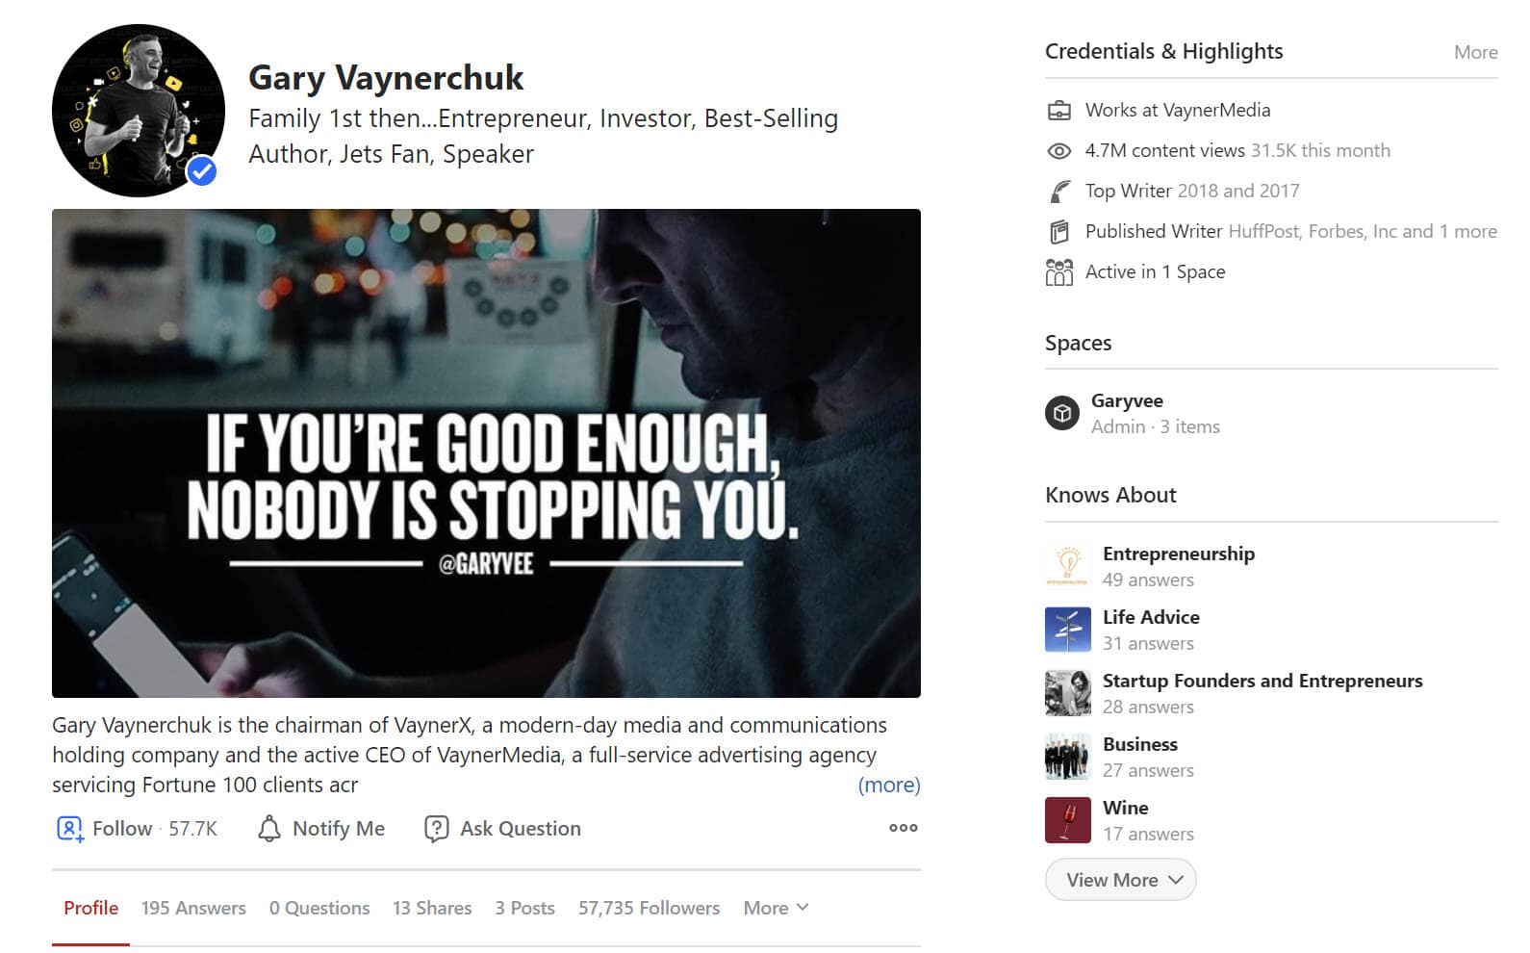1530x953 pixels.
Task: Open the 57,735 Followers tab
Action: click(649, 908)
